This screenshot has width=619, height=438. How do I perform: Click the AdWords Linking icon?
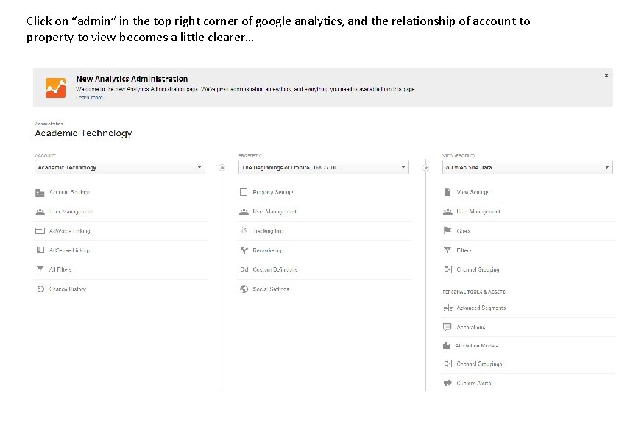tap(40, 231)
